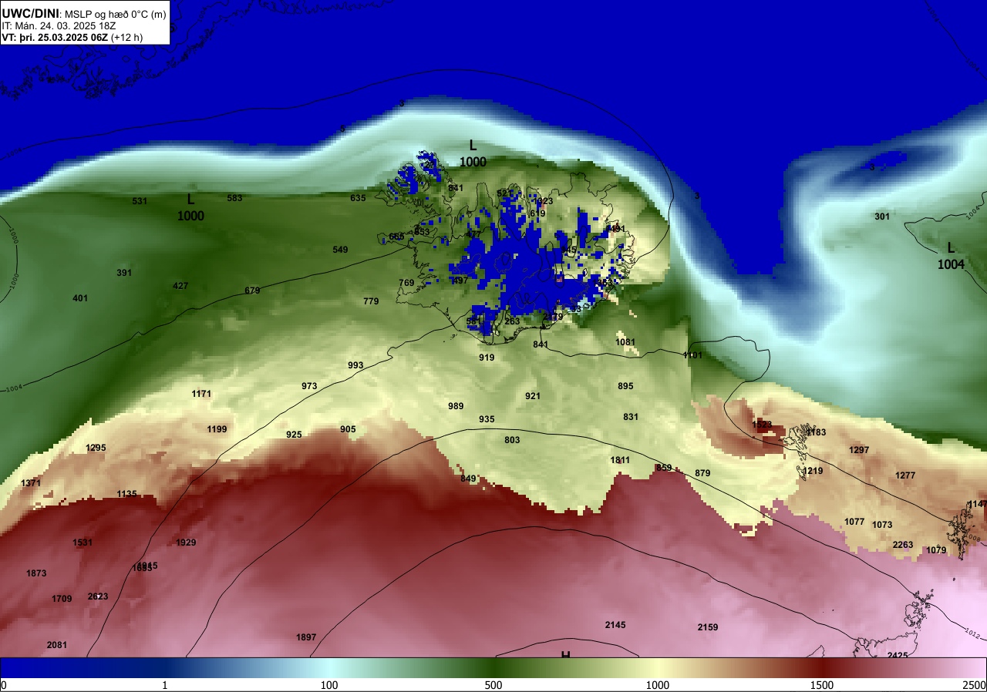Viewport: 987px width, 692px height.
Task: Click the 2263 height value
Action: (903, 545)
